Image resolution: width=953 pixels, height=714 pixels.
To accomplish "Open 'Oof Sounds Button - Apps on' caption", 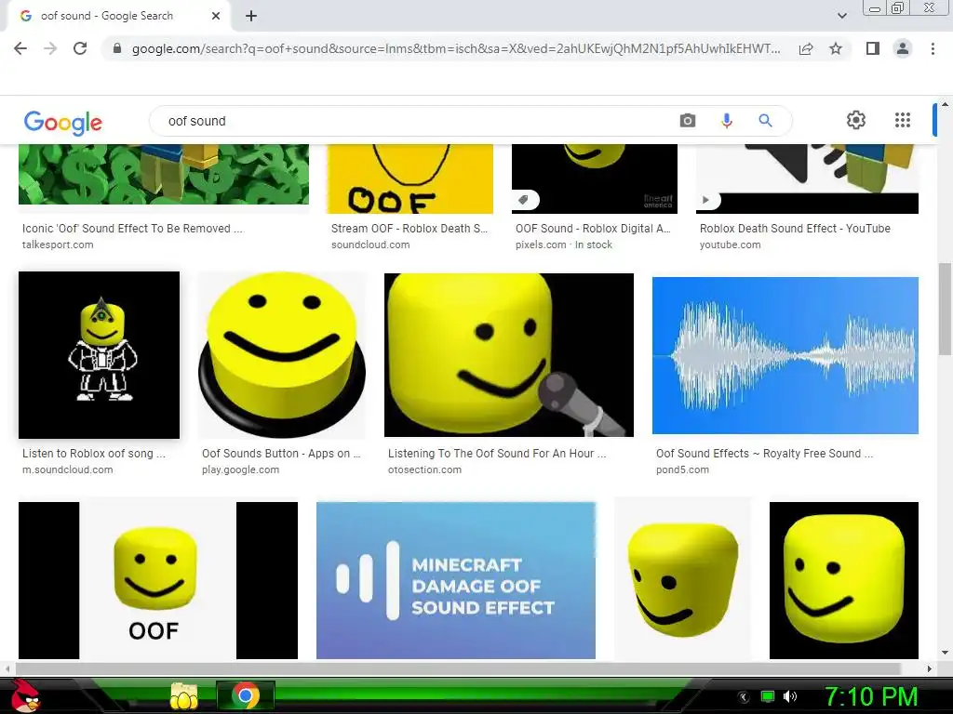I will (x=281, y=454).
